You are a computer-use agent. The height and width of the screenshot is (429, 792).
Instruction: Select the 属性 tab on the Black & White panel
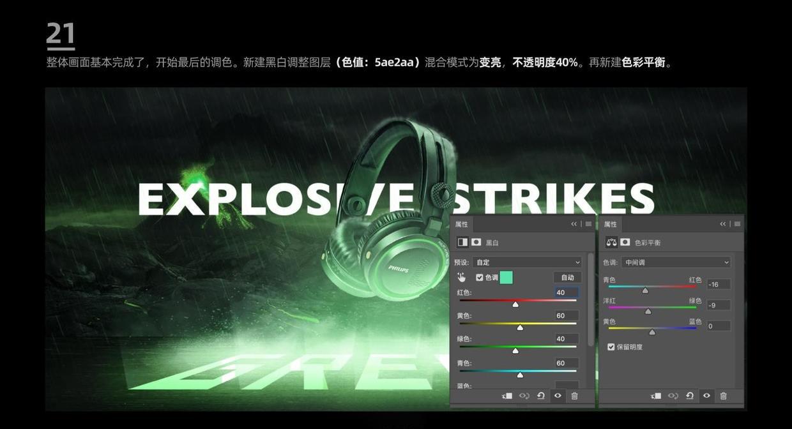462,223
